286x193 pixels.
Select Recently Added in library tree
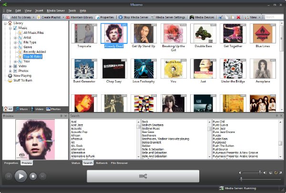point(35,52)
